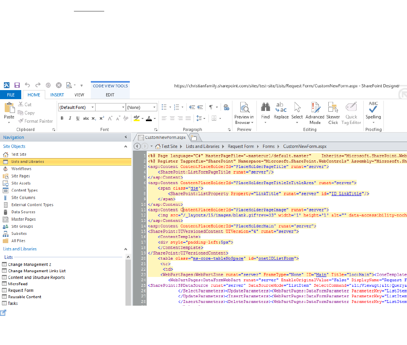This screenshot has width=407, height=345.
Task: Cut the selected code
Action: pos(25,104)
